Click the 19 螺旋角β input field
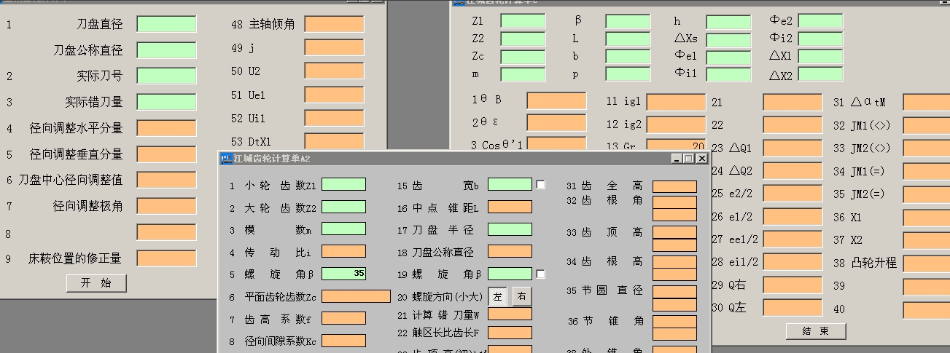The image size is (950, 353). [510, 274]
